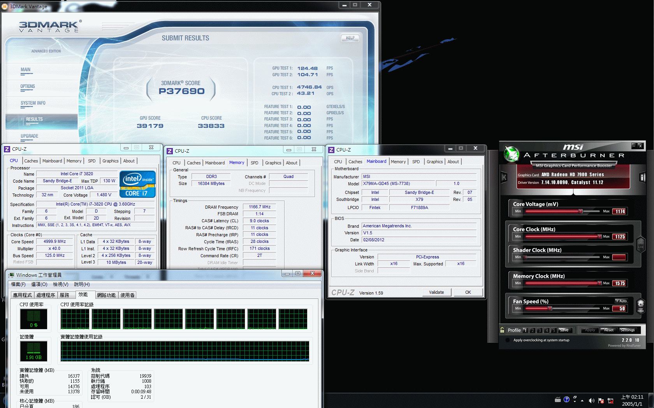Open 檢視(V) menu in Task Manager
The image size is (654, 408).
tap(61, 284)
